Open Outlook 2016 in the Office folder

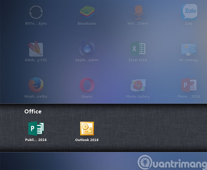pyautogui.click(x=87, y=128)
